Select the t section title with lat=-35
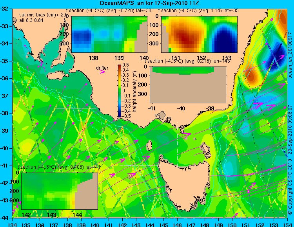 pyautogui.click(x=199, y=11)
